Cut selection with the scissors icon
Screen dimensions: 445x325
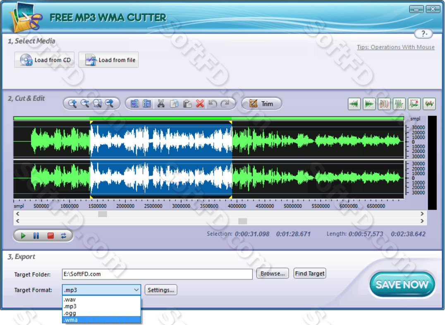[161, 104]
